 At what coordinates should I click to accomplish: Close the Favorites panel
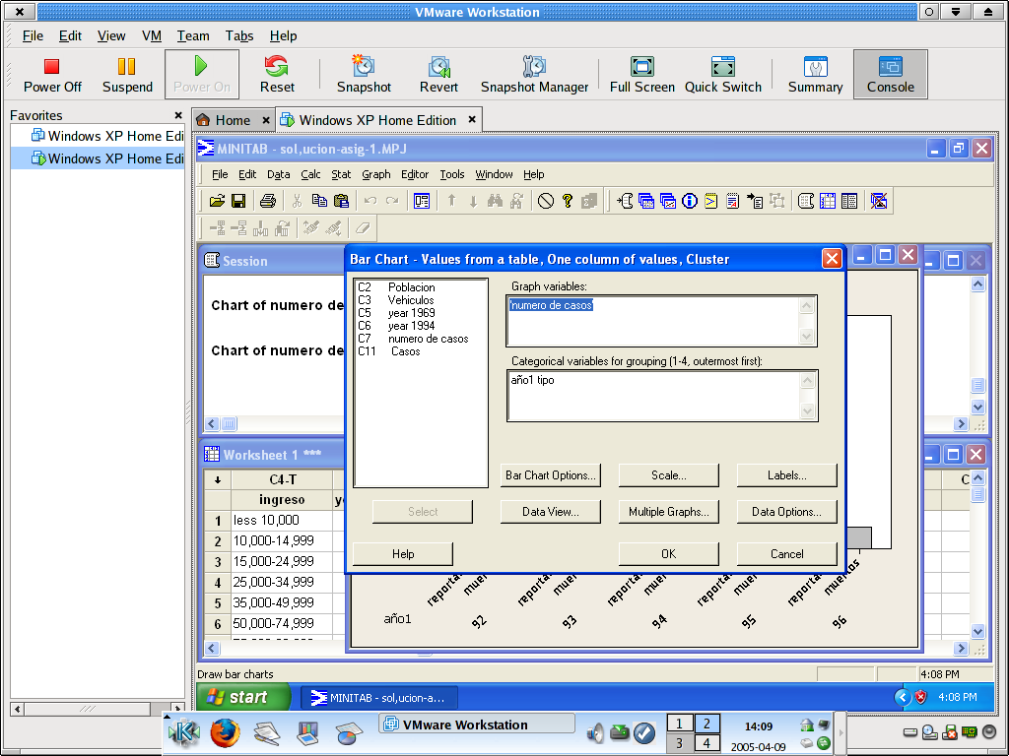click(x=178, y=116)
